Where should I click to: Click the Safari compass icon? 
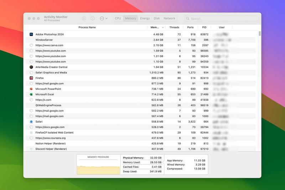pyautogui.click(x=31, y=122)
